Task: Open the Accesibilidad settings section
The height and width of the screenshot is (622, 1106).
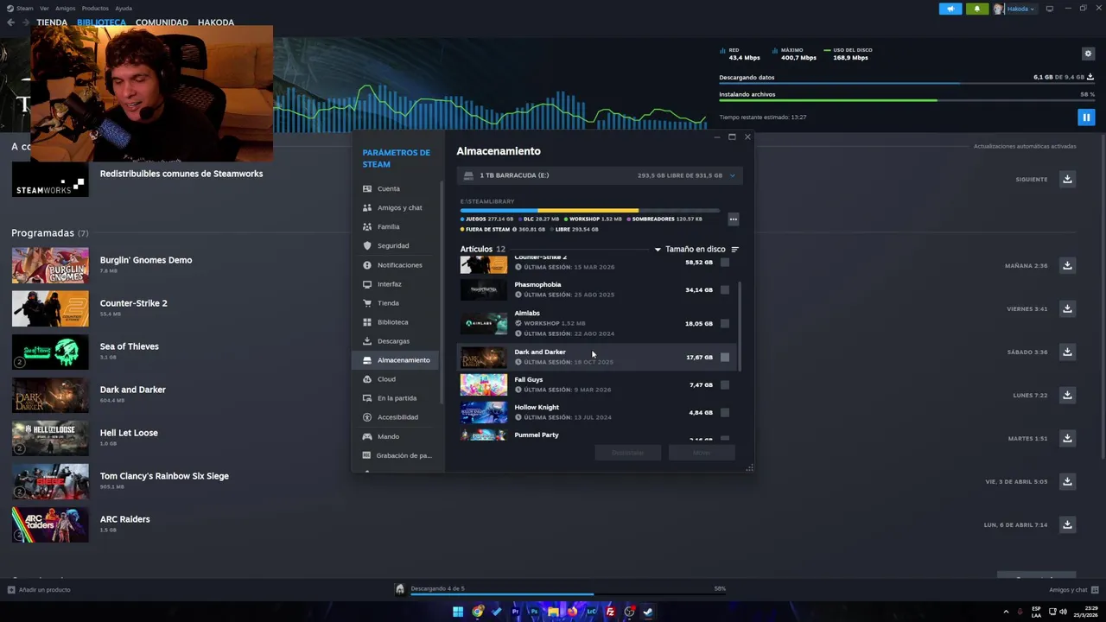Action: point(397,417)
